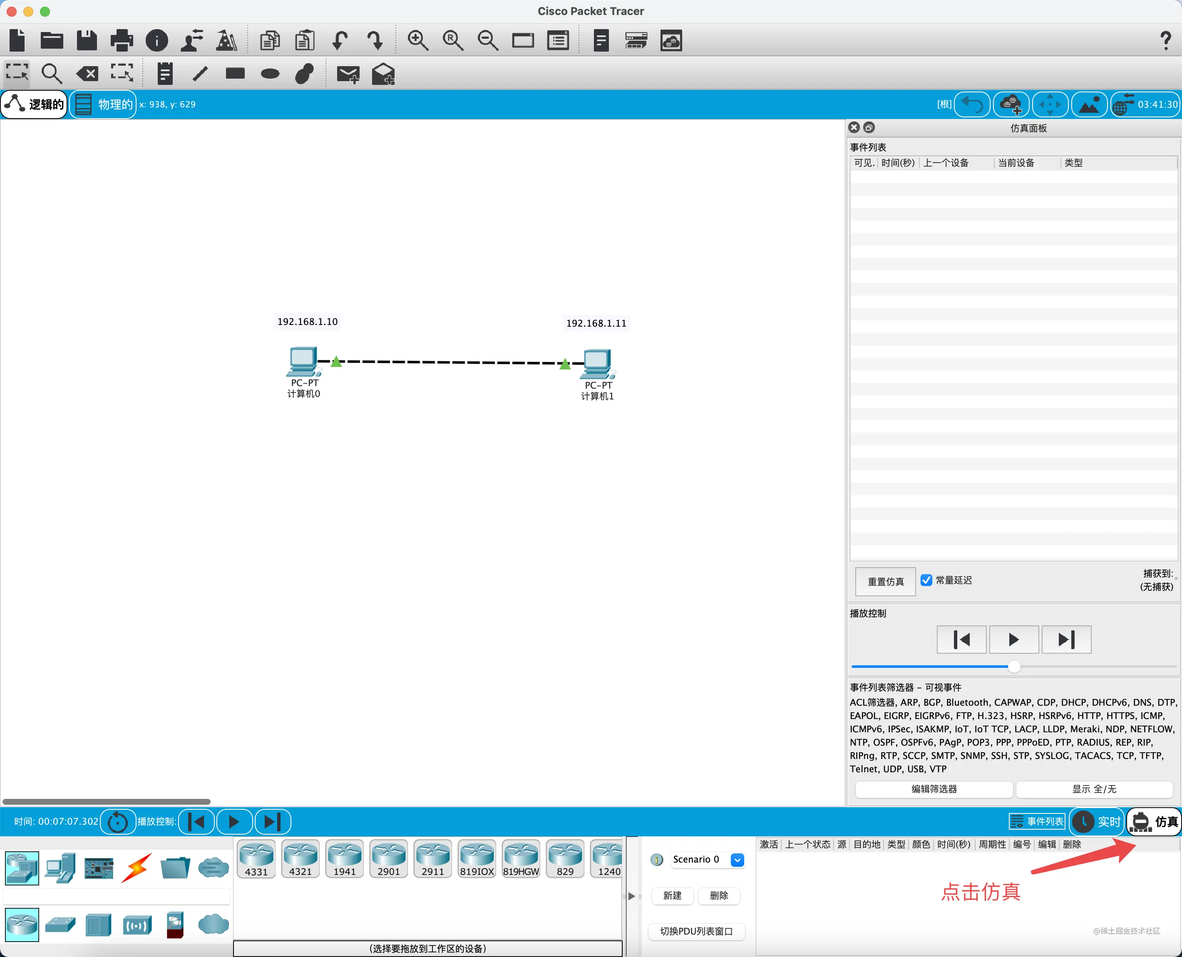Choose the Inspect magnifier tool
Viewport: 1182px width, 957px height.
pyautogui.click(x=52, y=73)
